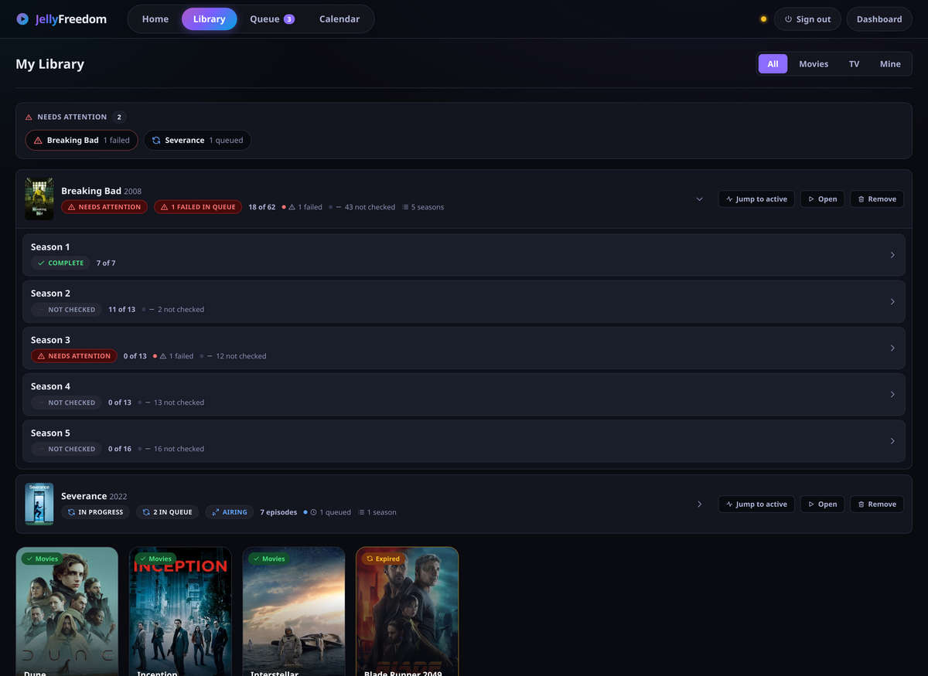Expand Season 3 row chevron
This screenshot has width=928, height=676.
[892, 348]
